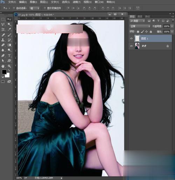
Task: Select the Rectangular Marquee tool
Action: tap(3, 19)
